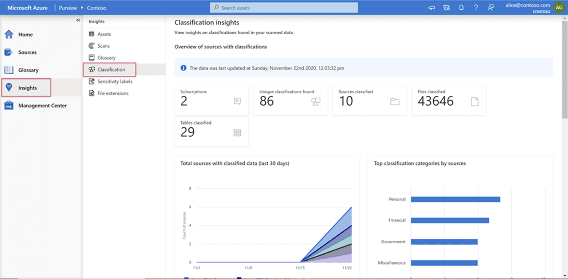The height and width of the screenshot is (279, 568).
Task: Click the Home house icon
Action: pyautogui.click(x=9, y=34)
